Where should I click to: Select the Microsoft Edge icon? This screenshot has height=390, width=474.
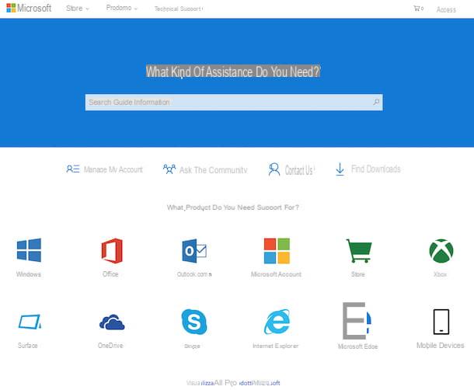[x=357, y=321]
